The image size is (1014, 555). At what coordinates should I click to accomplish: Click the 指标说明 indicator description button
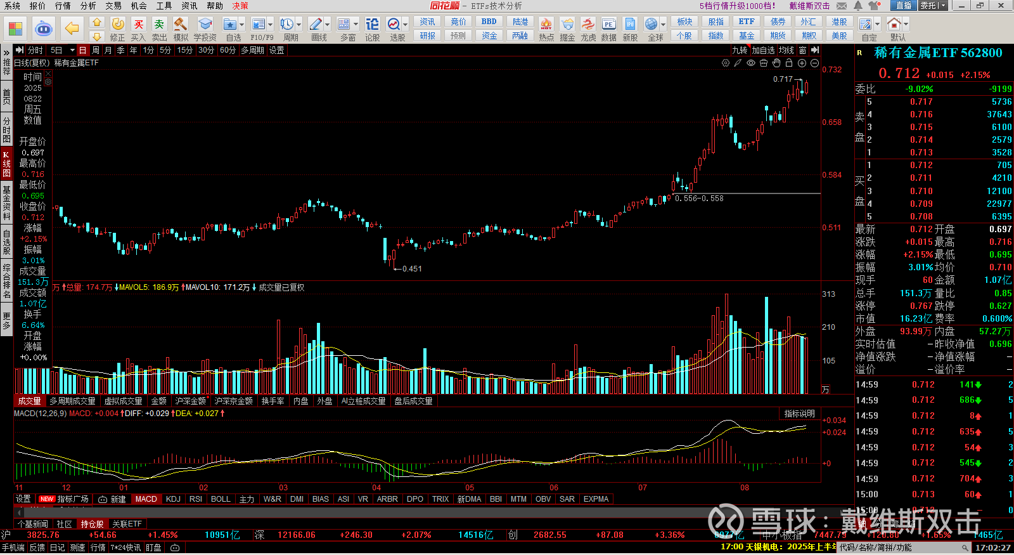click(x=799, y=414)
